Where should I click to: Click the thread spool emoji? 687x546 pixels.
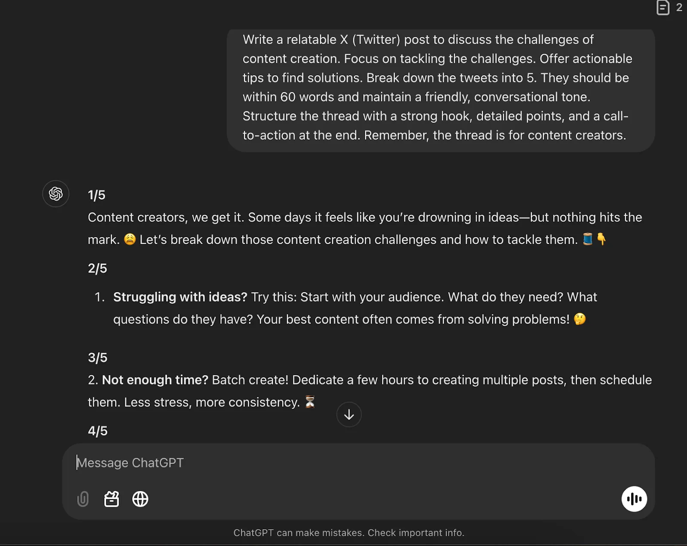(x=588, y=239)
